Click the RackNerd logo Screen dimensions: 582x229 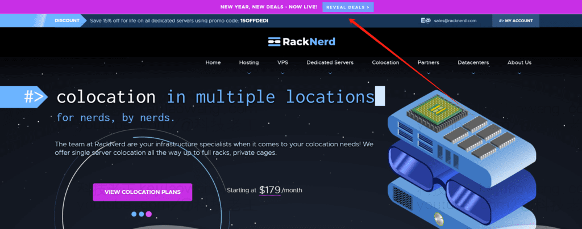click(301, 42)
